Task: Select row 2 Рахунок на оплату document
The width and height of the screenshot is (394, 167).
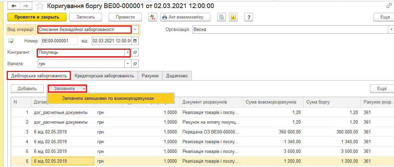Action: [211, 122]
